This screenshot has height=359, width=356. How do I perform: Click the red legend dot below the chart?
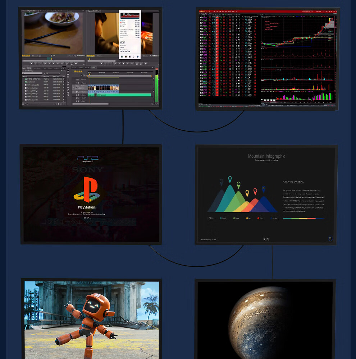(x=258, y=218)
